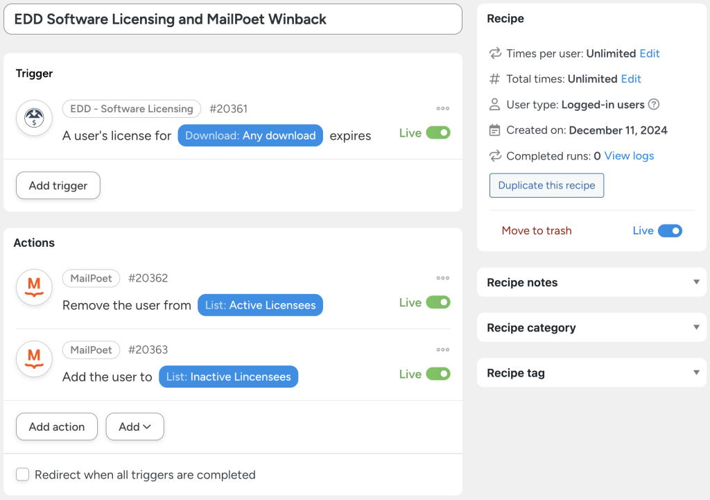The height and width of the screenshot is (500, 710).
Task: Click the repeat icon next to Times per user
Action: (494, 53)
